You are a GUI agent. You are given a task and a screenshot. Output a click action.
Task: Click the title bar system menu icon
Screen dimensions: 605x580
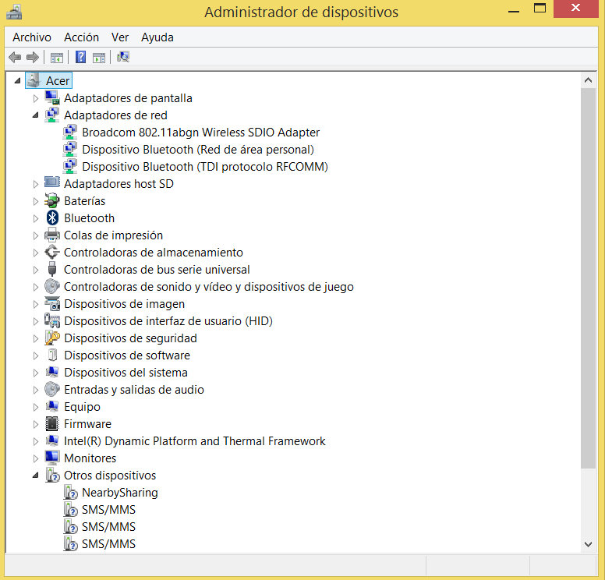point(14,12)
